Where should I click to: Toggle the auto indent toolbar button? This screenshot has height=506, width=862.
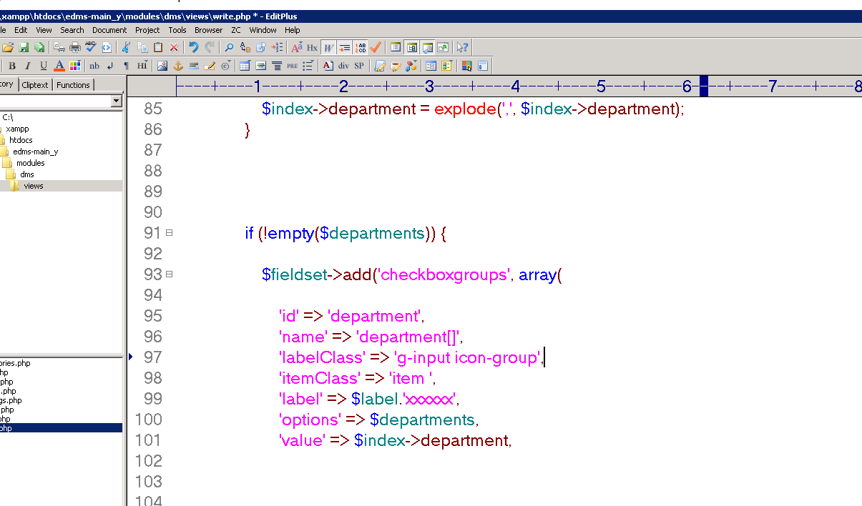point(345,47)
